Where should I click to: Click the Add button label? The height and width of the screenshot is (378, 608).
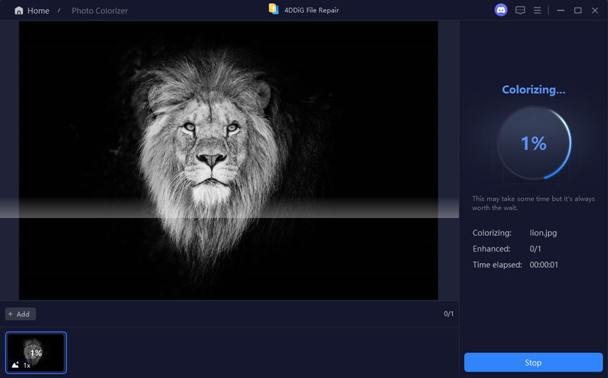click(x=23, y=314)
